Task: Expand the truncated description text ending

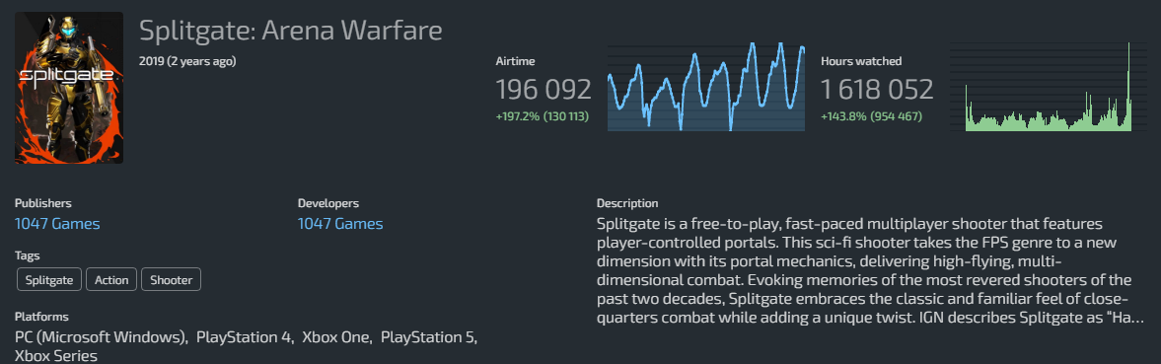Action: 1133,319
